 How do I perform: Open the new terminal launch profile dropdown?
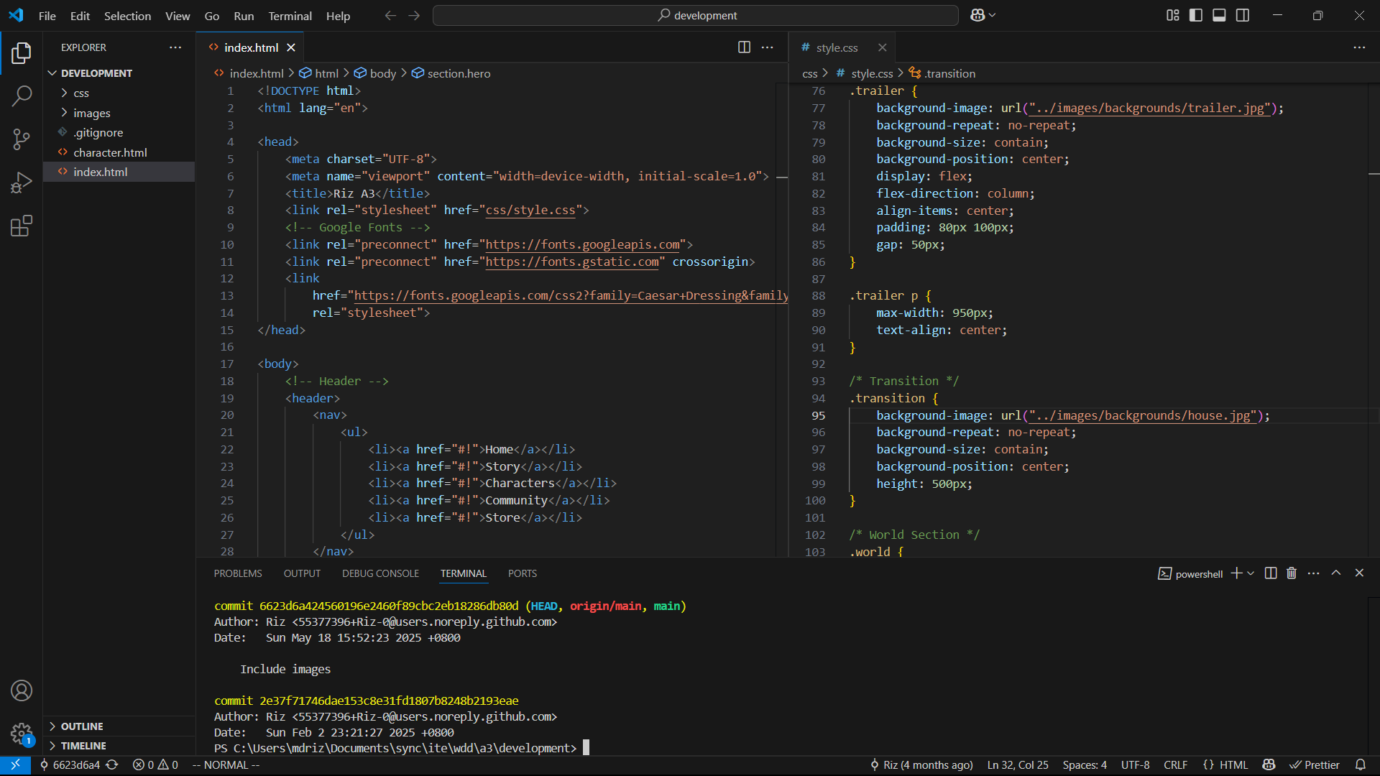1251,573
